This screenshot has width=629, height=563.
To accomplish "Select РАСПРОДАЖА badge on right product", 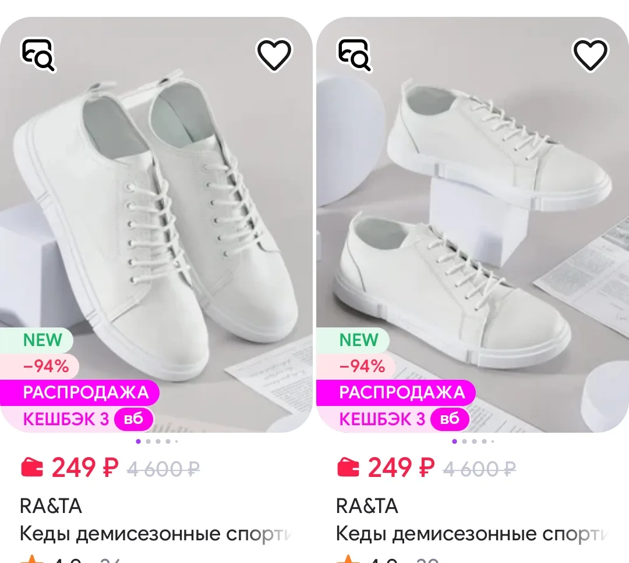I will 396,392.
